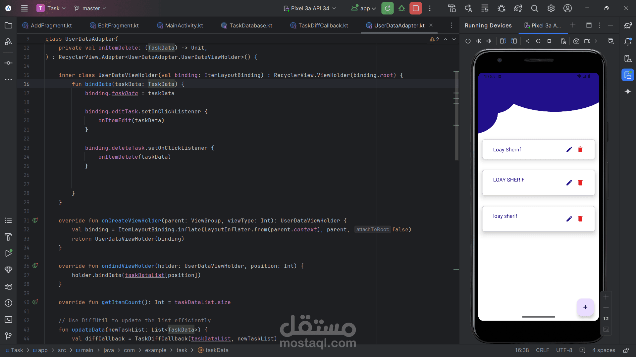Open the Logcat tool window
Screen dimensions: 636x357
point(9,286)
